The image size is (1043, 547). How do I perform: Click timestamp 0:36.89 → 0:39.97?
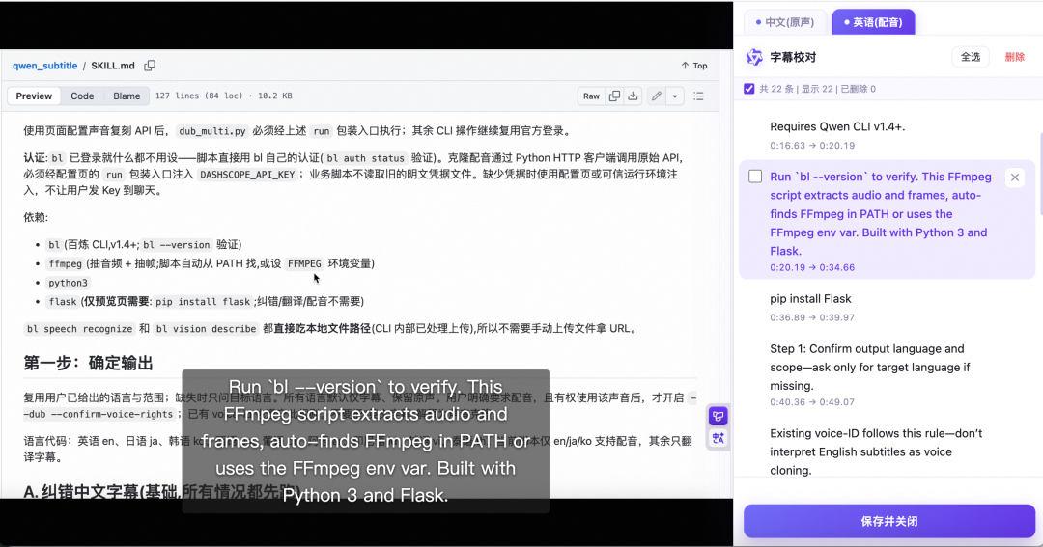(x=812, y=317)
